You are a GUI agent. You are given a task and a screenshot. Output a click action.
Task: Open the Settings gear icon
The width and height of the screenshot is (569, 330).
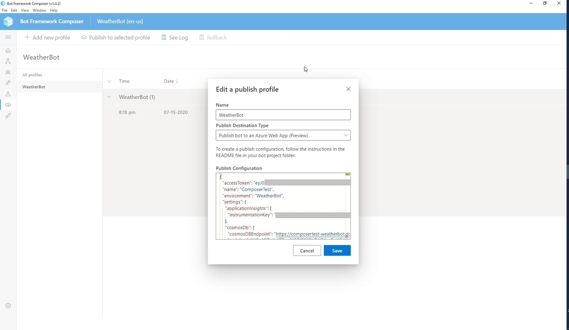click(x=8, y=306)
